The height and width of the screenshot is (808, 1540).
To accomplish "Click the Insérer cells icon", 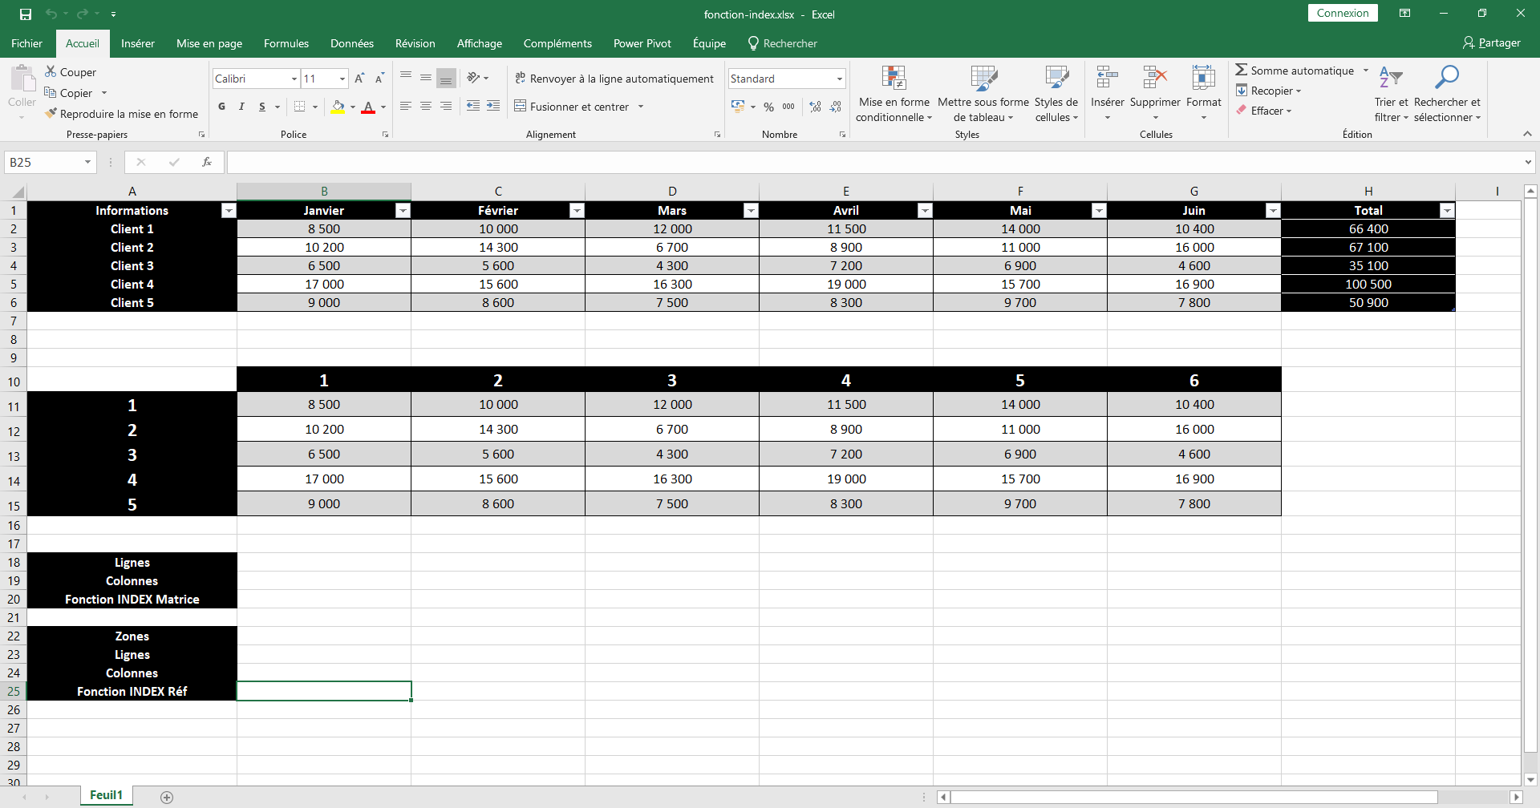I will click(1107, 79).
